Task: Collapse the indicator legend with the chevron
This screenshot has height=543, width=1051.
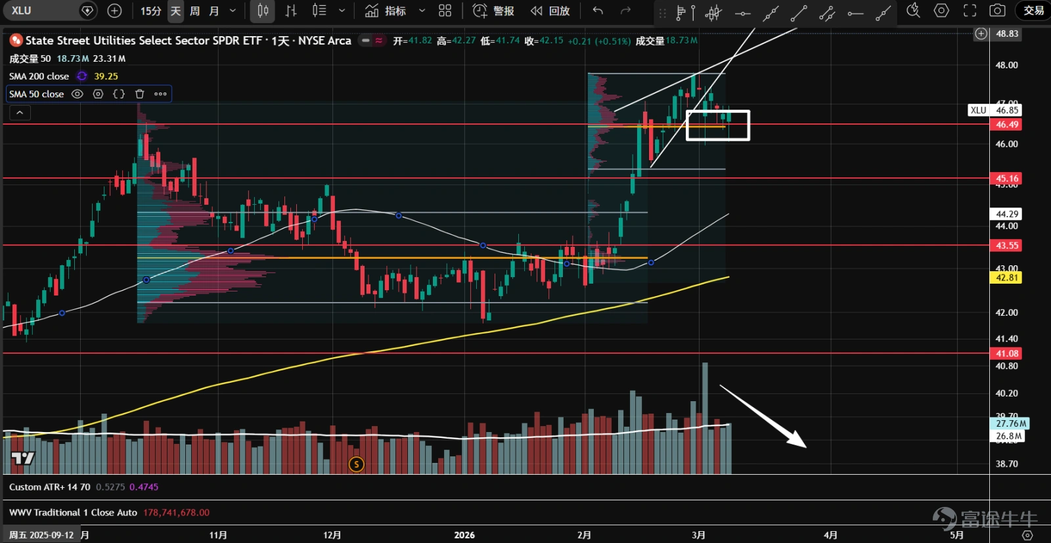Action: 20,113
